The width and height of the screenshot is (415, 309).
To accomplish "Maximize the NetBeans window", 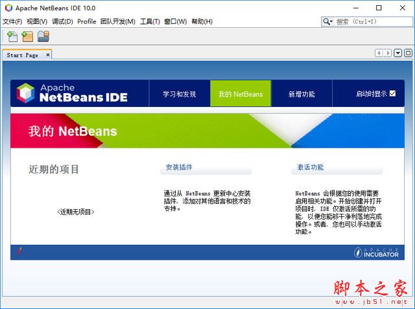I will pyautogui.click(x=379, y=8).
